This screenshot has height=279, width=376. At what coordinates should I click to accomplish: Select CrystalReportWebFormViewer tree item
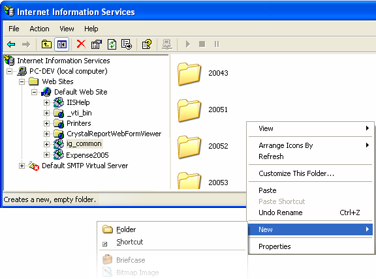114,134
